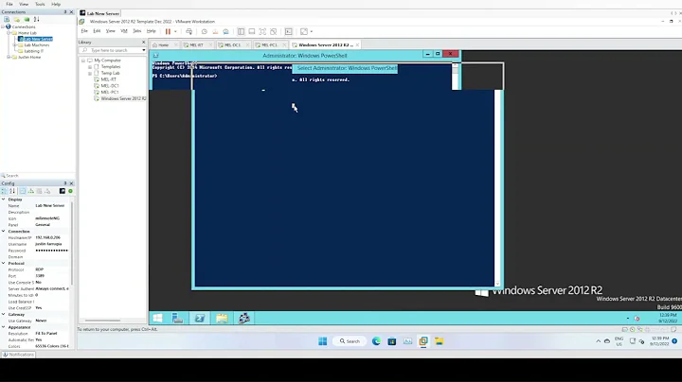The height and width of the screenshot is (382, 682).
Task: Select MEL-PC1 in the Library tree
Action: click(110, 92)
